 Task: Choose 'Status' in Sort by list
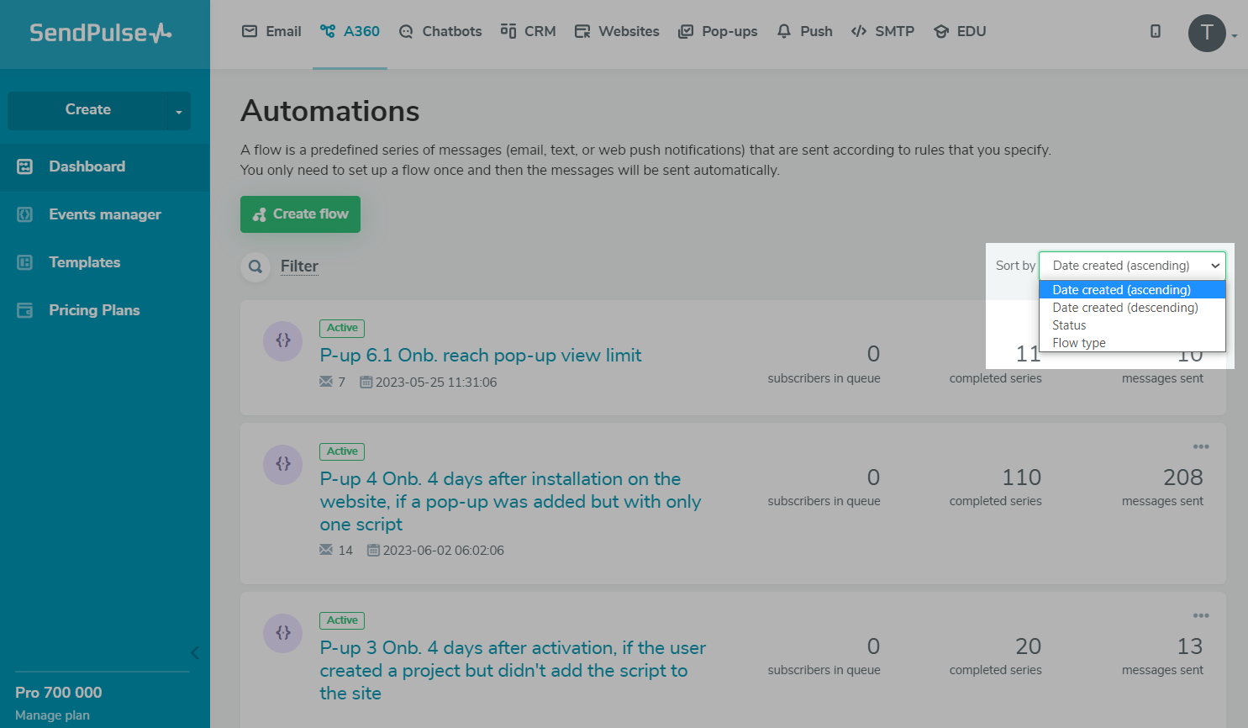(1069, 325)
